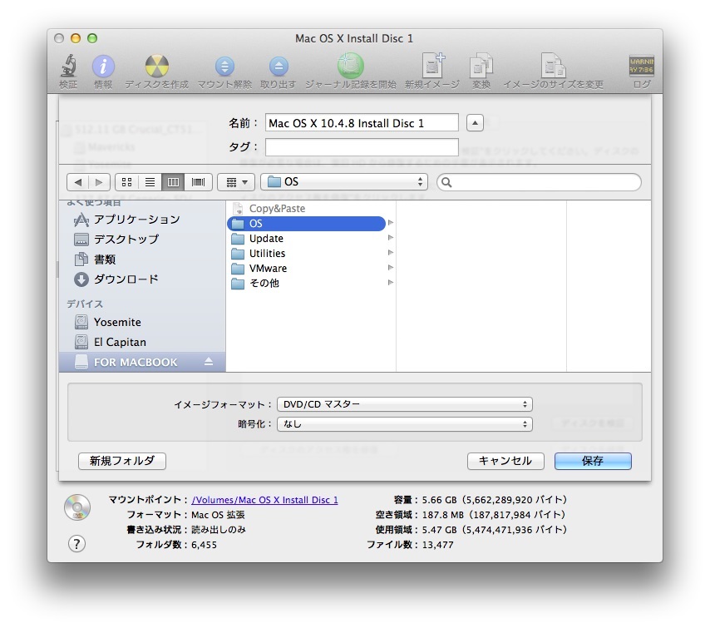Image resolution: width=710 pixels, height=628 pixels.
Task: Expand the Update folder arrow
Action: pyautogui.click(x=390, y=238)
